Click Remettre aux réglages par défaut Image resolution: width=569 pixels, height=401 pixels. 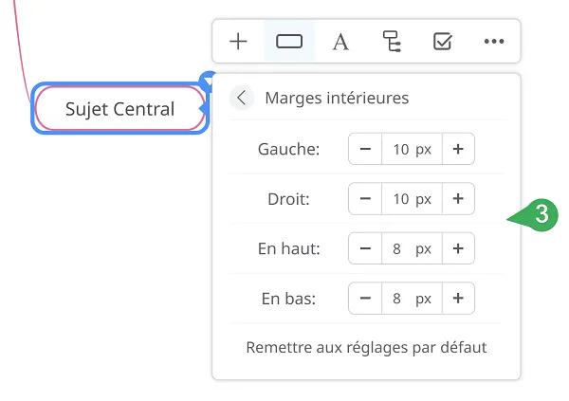[366, 347]
